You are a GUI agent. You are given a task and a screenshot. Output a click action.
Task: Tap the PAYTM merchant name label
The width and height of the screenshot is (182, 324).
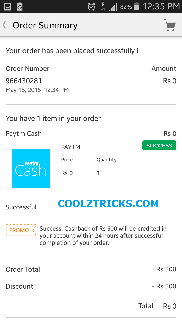(71, 147)
